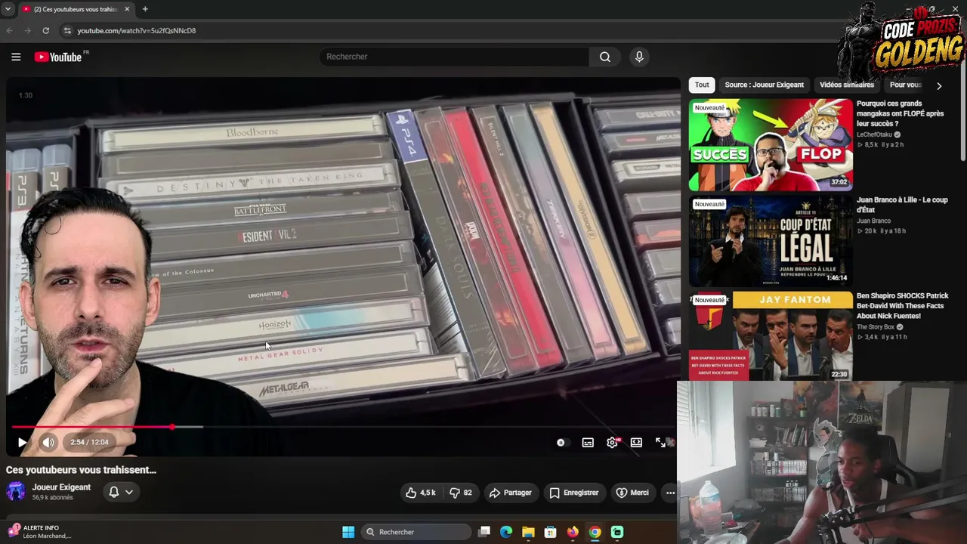Open more actions three-dot menu
This screenshot has width=967, height=544.
pyautogui.click(x=670, y=493)
